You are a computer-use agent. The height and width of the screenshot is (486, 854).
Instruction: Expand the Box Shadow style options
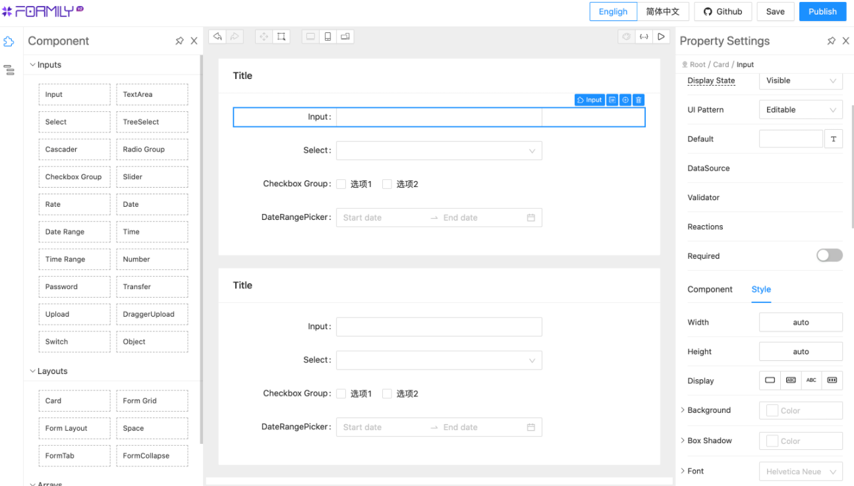click(x=683, y=441)
